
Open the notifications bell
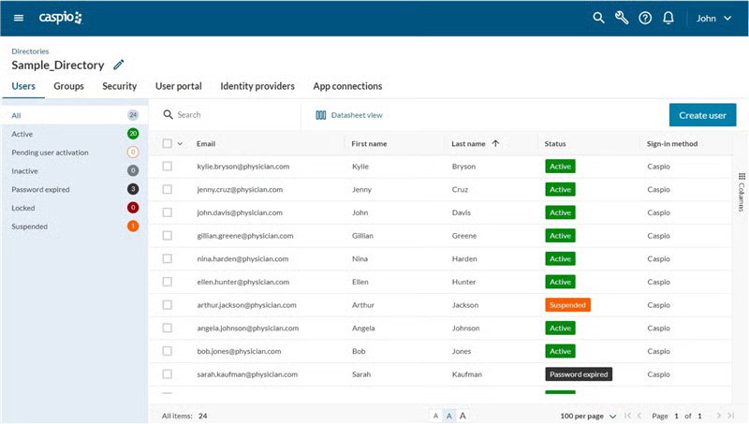[668, 18]
